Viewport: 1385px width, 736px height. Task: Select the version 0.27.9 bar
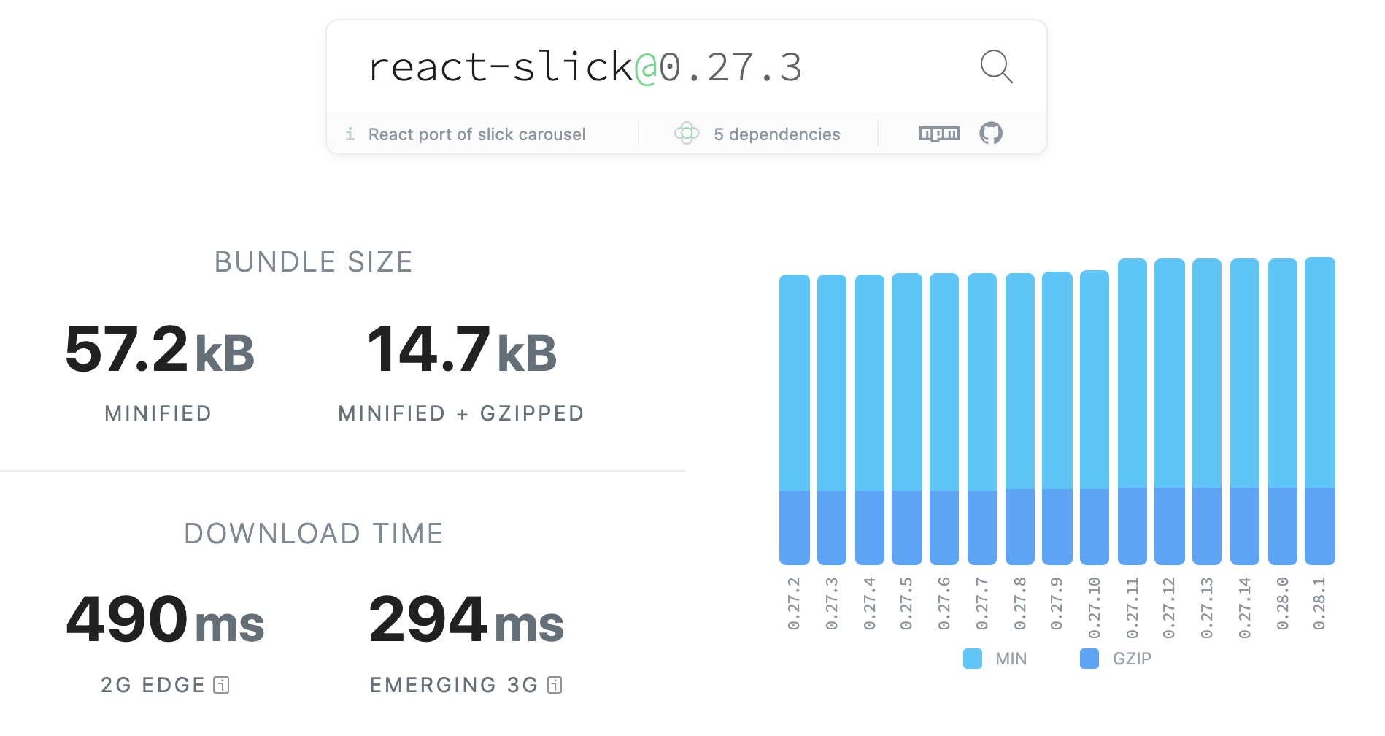(x=1057, y=418)
